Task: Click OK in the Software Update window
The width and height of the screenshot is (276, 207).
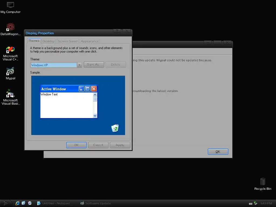Action: point(218,151)
